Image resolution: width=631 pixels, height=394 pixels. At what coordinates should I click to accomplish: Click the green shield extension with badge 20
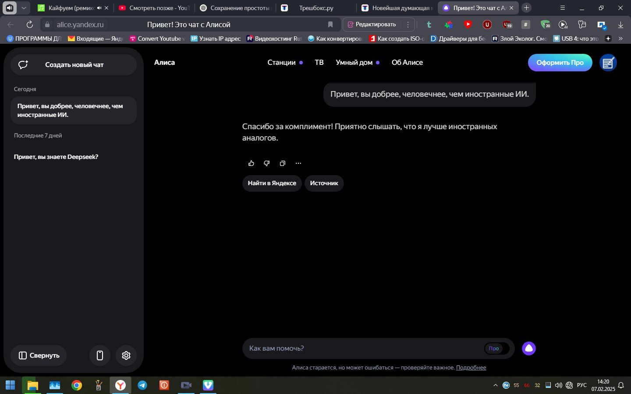pos(545,25)
